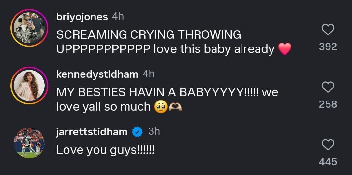Image resolution: width=352 pixels, height=175 pixels.
Task: Open the kennedystidham username link
Action: pos(97,74)
